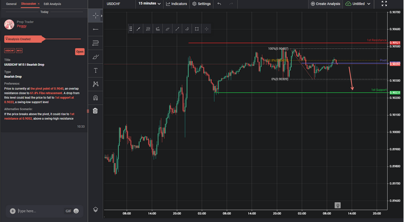Image resolution: width=404 pixels, height=222 pixels.
Task: Click the 1st Support line label
Action: [x=379, y=90]
